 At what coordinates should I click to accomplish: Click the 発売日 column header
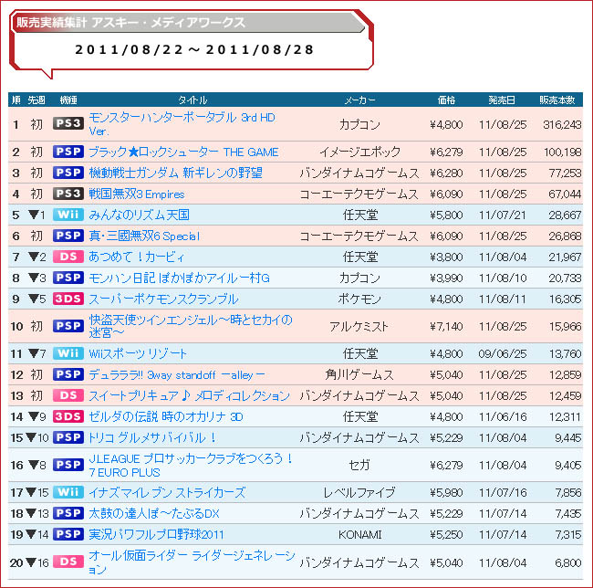pyautogui.click(x=502, y=100)
